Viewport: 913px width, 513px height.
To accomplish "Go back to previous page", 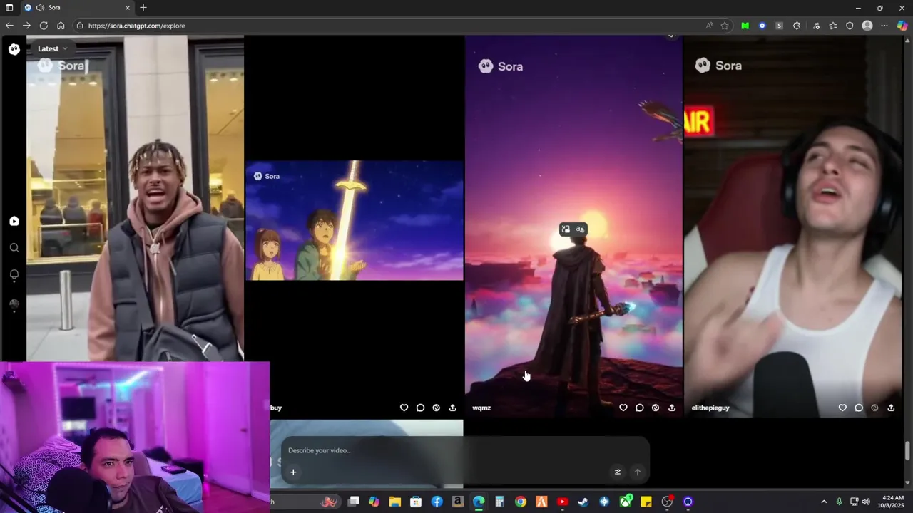I will tap(9, 26).
